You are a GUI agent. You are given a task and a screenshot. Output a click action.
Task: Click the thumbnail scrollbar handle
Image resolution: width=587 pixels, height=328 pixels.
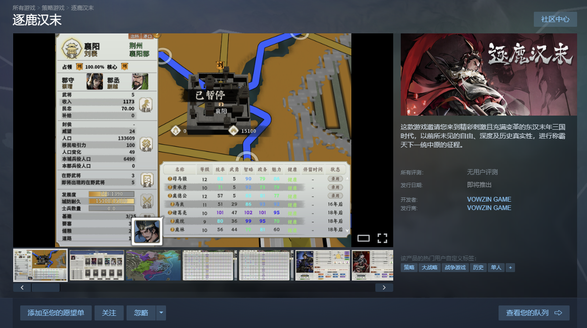point(46,288)
